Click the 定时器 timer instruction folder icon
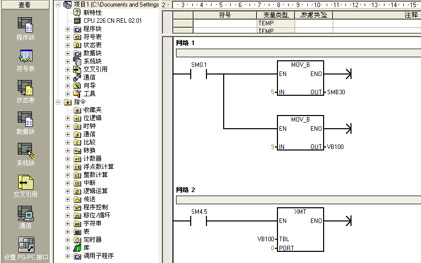The width and height of the screenshot is (421, 263). click(x=77, y=240)
